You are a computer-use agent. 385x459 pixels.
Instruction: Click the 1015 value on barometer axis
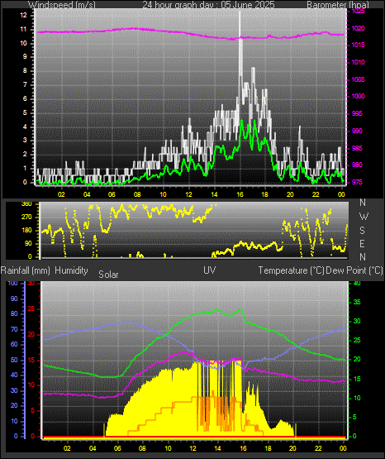coord(358,45)
